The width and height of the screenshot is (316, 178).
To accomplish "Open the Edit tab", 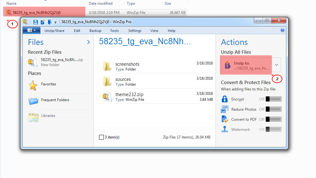I will [77, 31].
